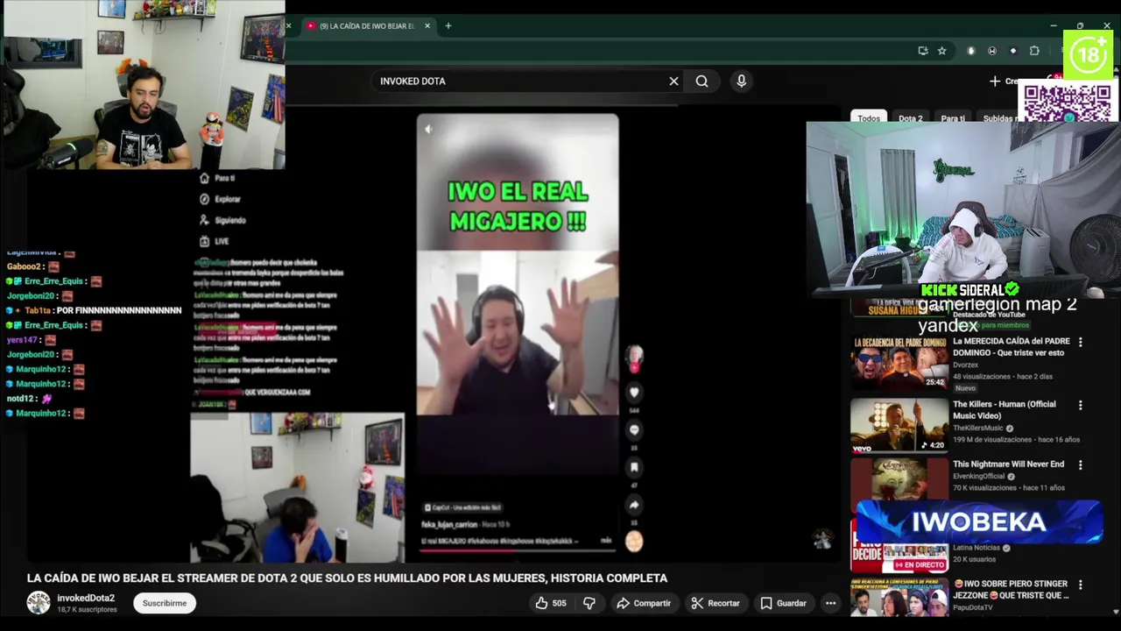Select Siguiendo in the TikTok sidebar
Viewport: 1121px width, 631px height.
[222, 220]
